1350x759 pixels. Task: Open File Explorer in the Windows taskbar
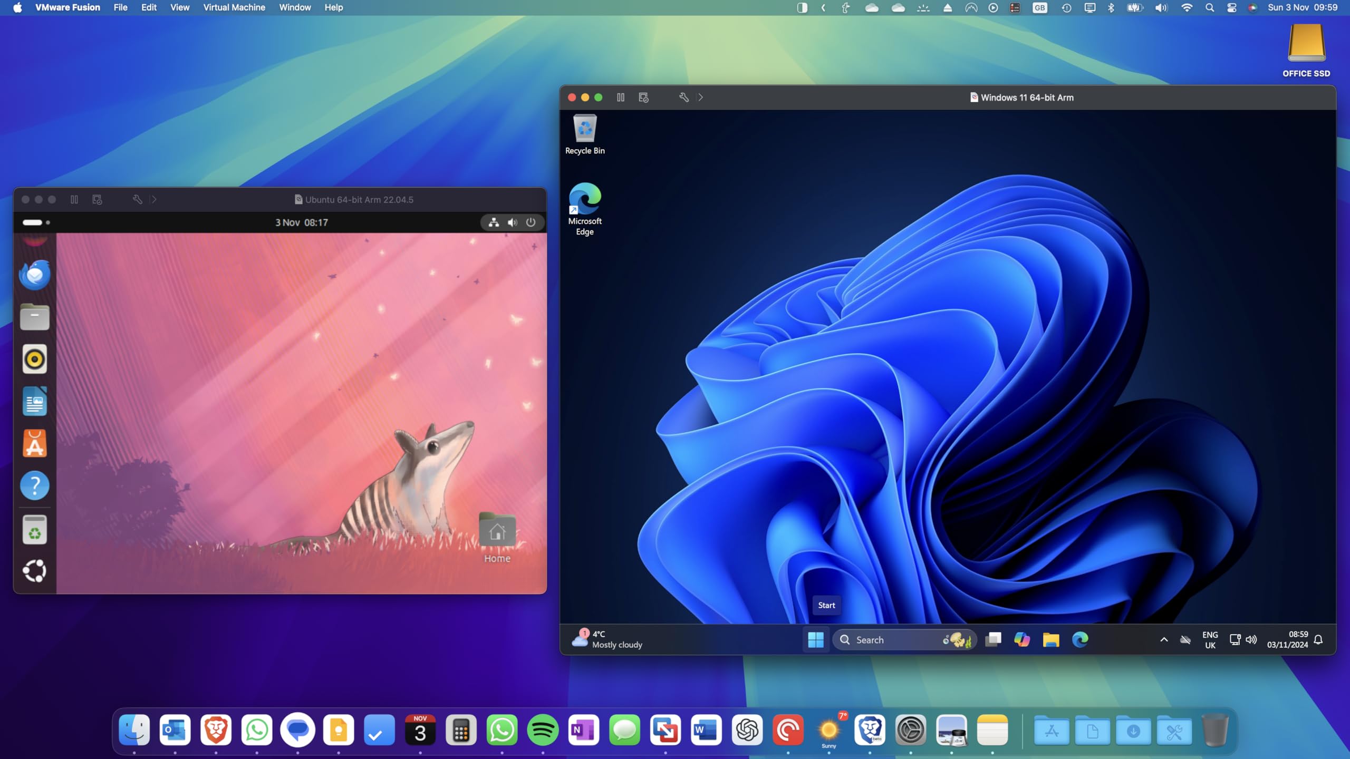(x=1050, y=639)
